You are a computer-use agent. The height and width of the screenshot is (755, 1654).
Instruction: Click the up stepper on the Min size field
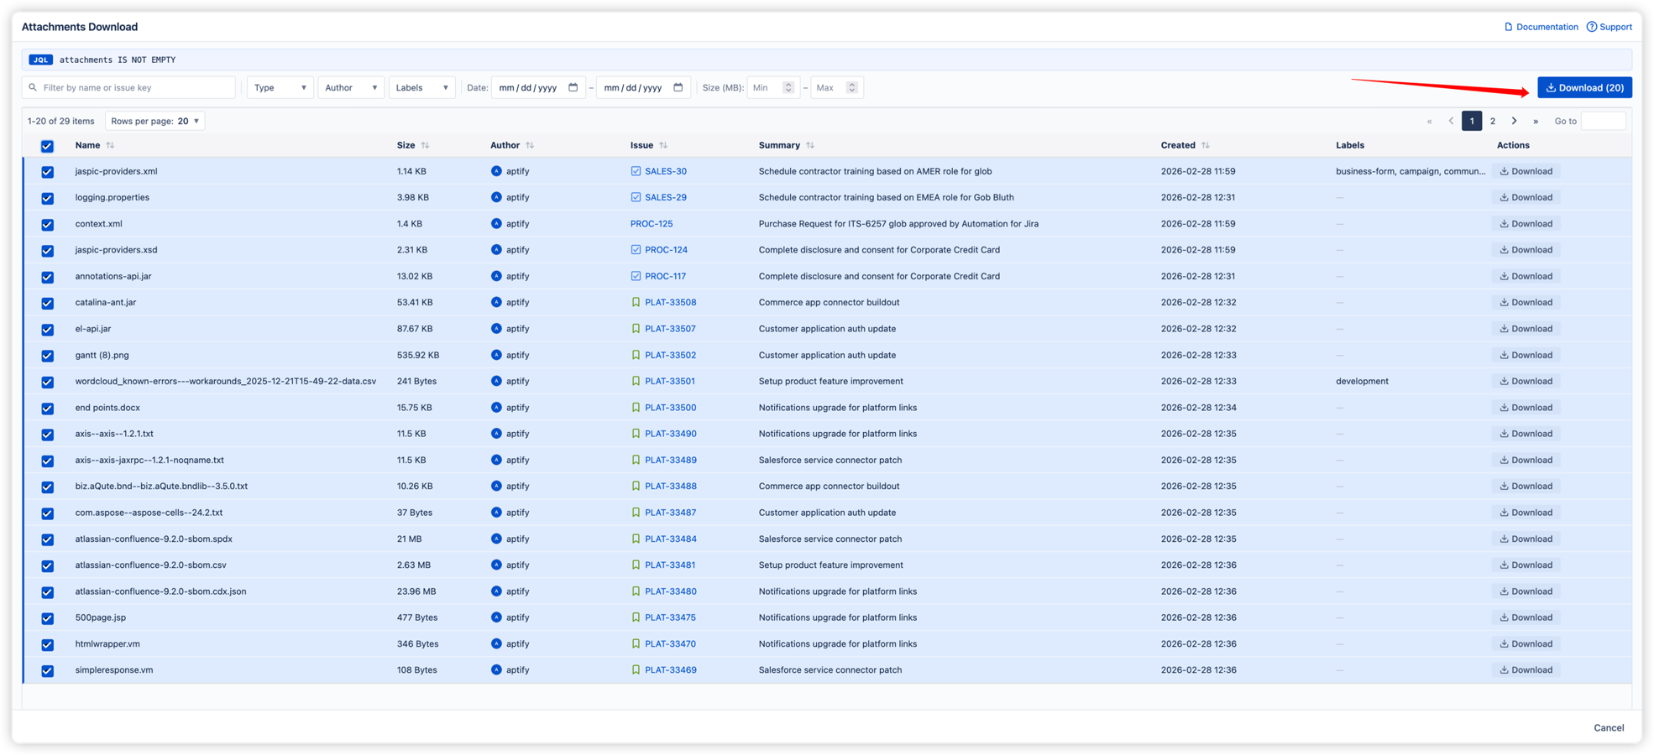pyautogui.click(x=788, y=83)
